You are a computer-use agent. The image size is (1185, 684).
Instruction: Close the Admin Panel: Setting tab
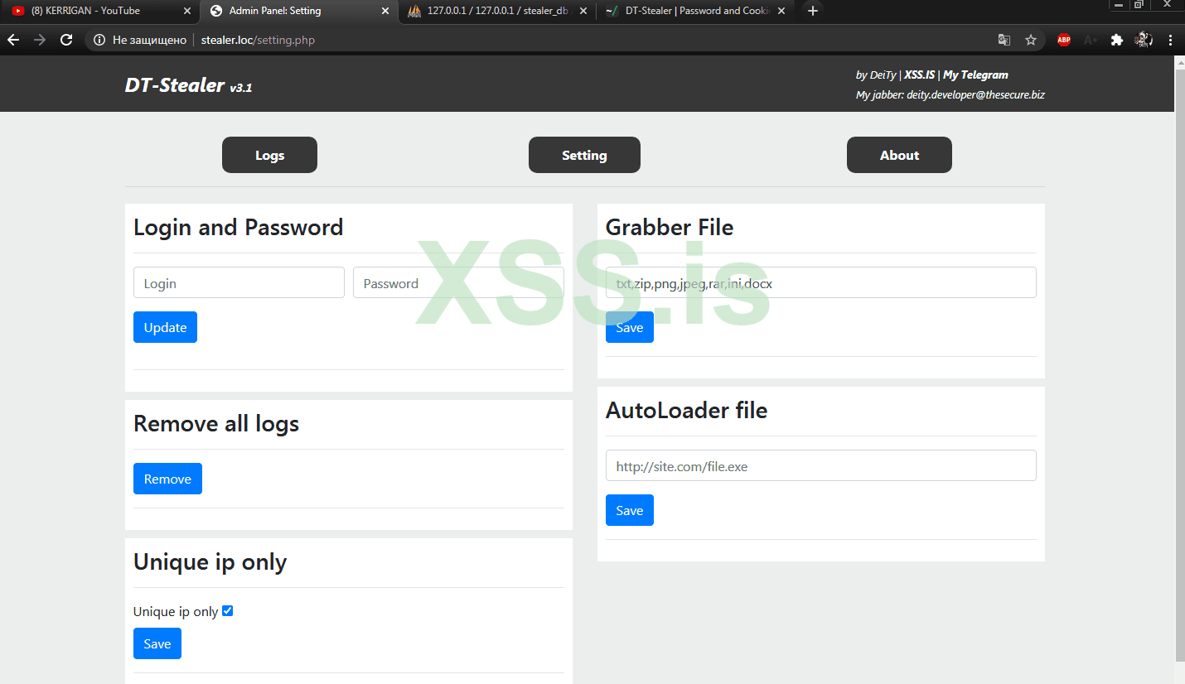(385, 11)
